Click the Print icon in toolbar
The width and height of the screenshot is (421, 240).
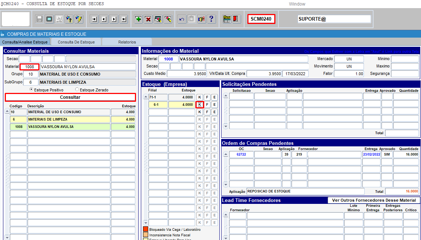pos(59,19)
